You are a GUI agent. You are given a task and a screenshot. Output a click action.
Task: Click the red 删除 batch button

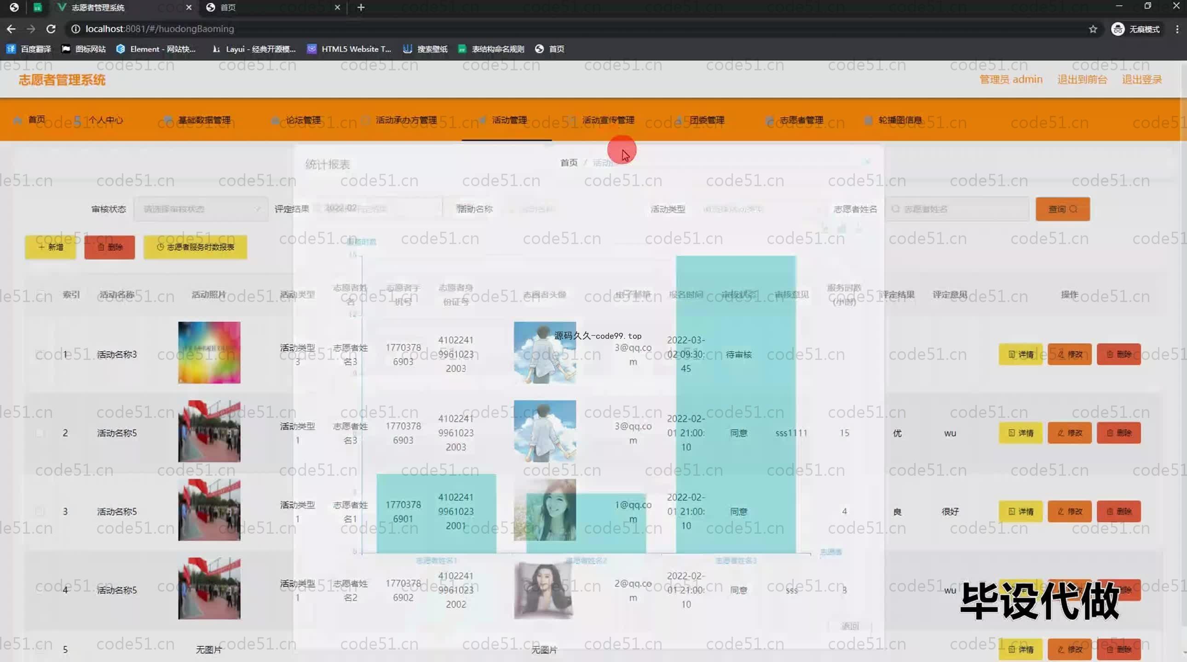109,247
